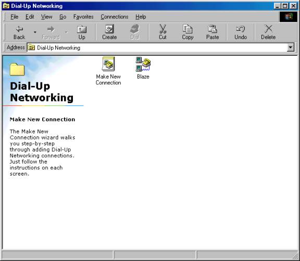The image size is (300, 261).
Task: Open the Help menu
Action: (141, 17)
